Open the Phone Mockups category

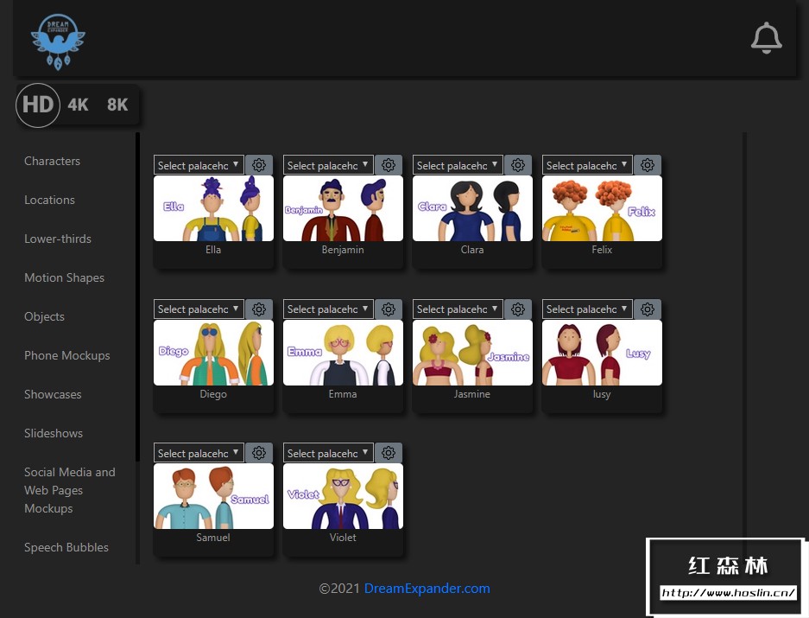coord(67,355)
